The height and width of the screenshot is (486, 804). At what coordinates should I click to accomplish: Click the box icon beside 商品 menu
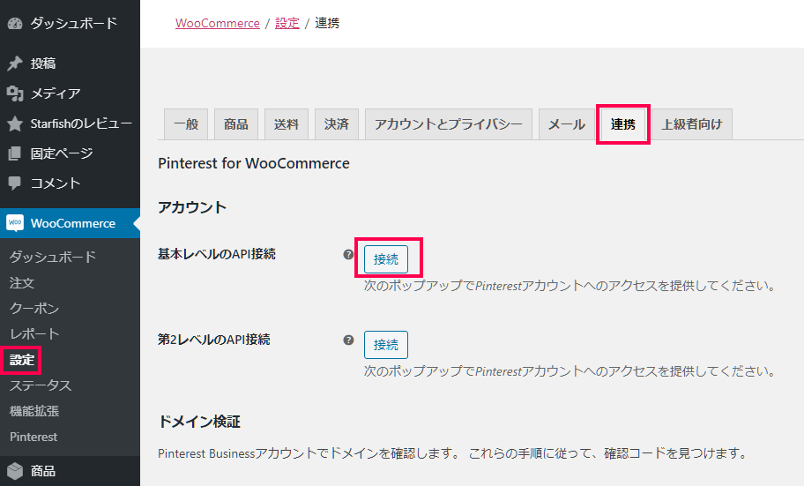(15, 471)
